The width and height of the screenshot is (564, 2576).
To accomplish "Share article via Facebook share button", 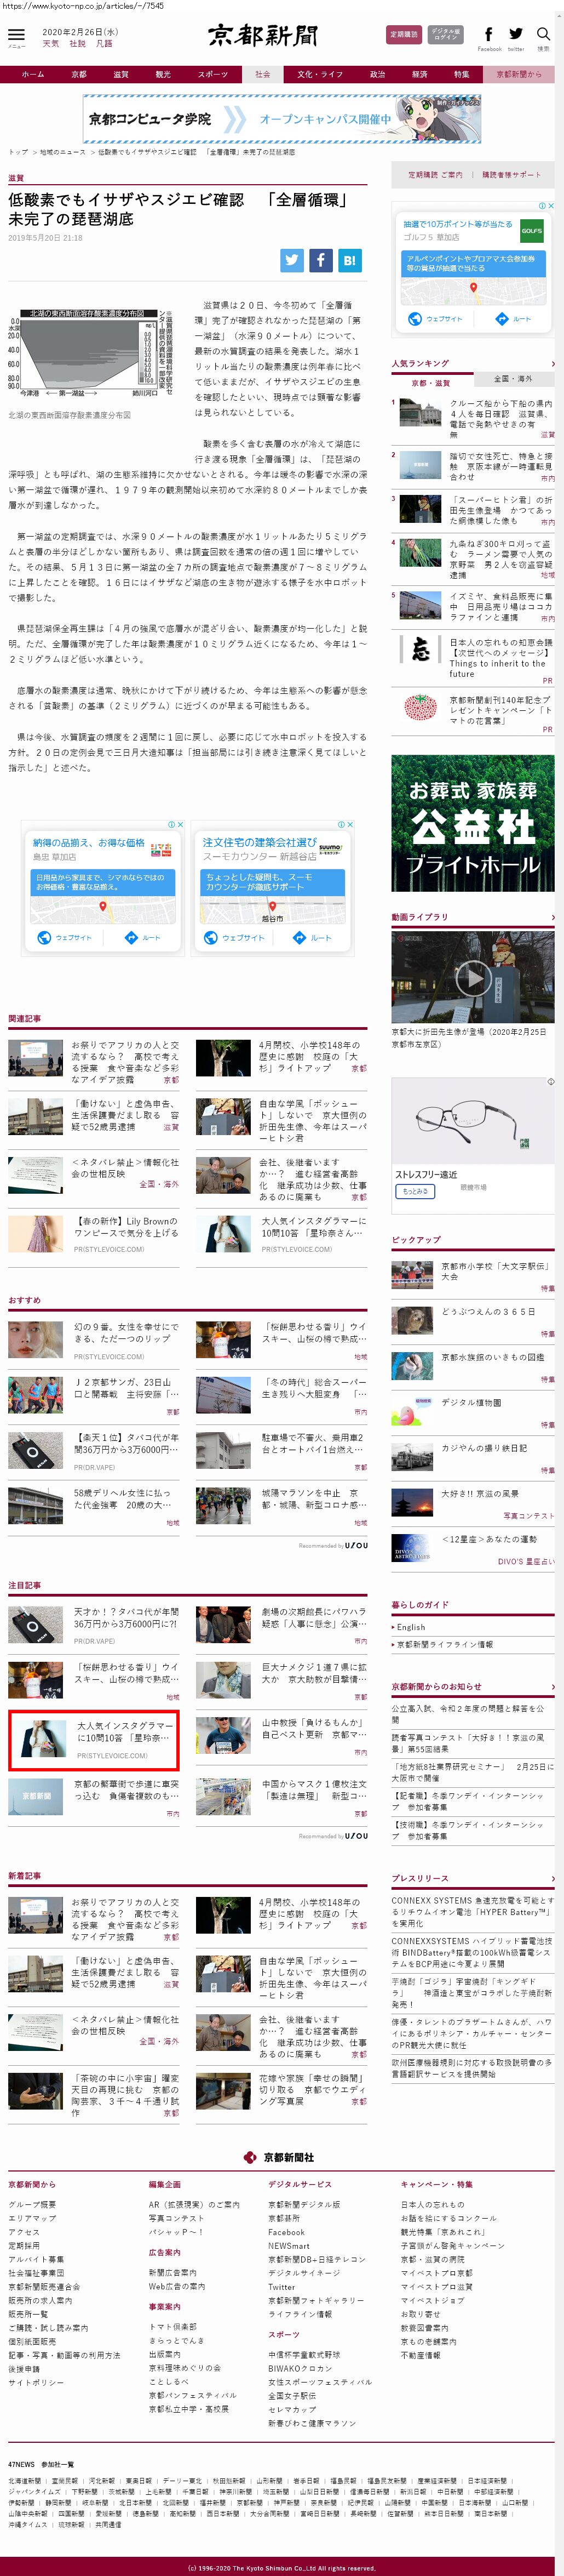I will (x=320, y=260).
